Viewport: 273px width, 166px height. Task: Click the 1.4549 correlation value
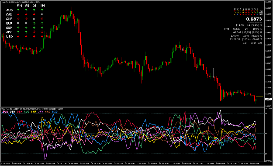pos(235,36)
